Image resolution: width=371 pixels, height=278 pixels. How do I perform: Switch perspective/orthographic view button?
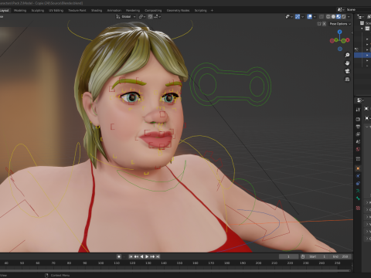coord(347,80)
